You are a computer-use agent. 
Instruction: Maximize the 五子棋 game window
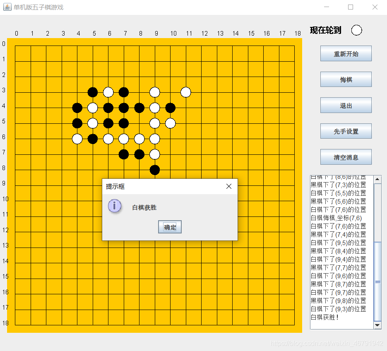click(351, 7)
